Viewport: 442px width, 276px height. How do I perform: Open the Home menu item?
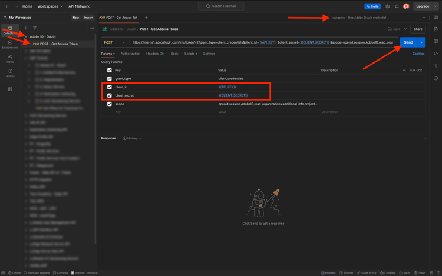click(27, 6)
